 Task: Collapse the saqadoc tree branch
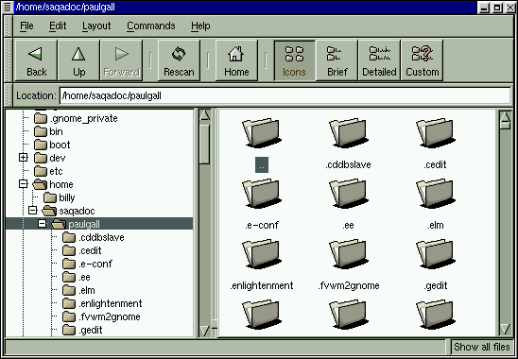click(33, 211)
